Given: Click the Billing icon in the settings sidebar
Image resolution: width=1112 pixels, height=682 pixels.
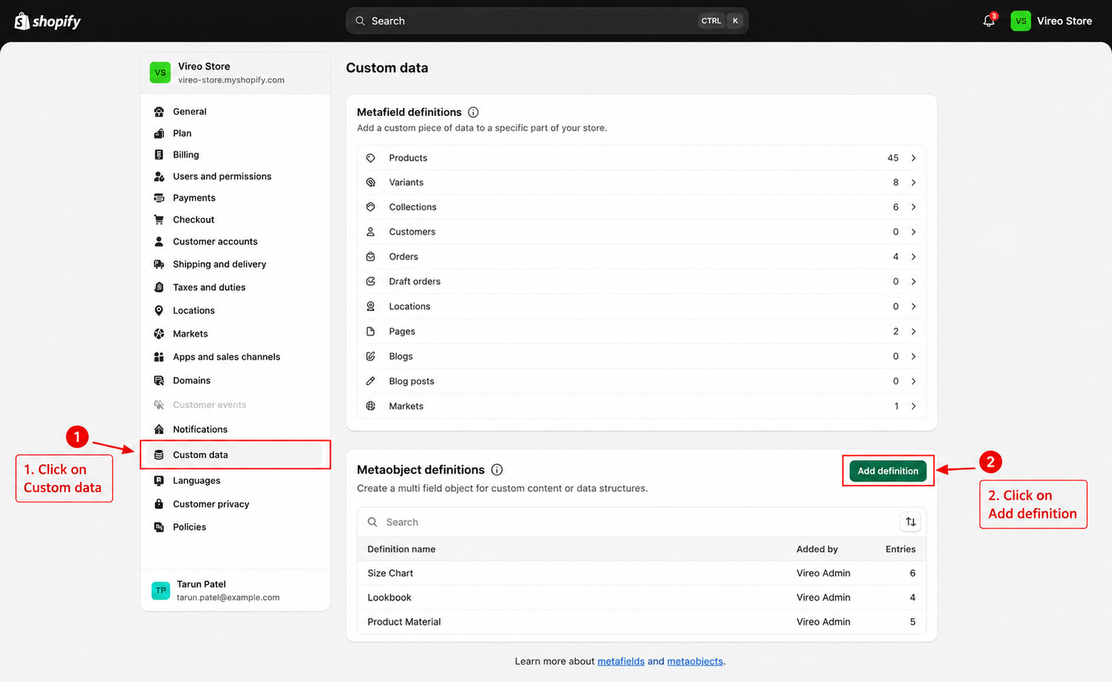Looking at the screenshot, I should pos(159,154).
